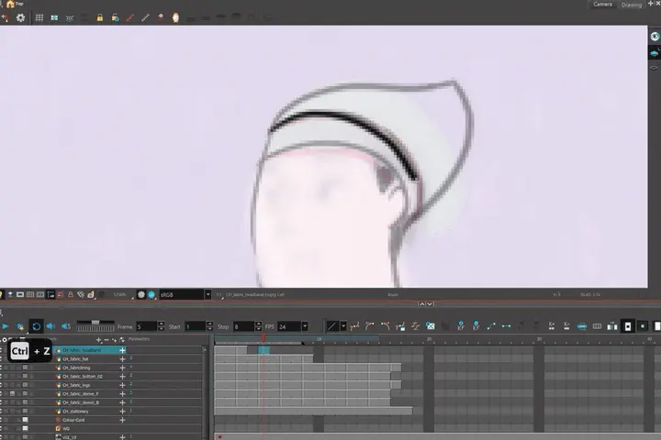Click the eye icon on right sidebar
Screen dimensions: 661x440
point(655,37)
